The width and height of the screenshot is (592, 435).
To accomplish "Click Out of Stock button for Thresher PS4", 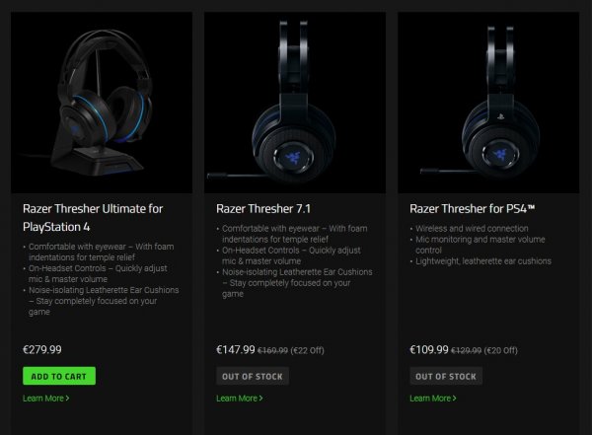I will [446, 376].
